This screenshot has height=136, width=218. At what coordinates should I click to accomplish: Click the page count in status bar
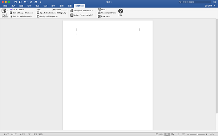10,134
